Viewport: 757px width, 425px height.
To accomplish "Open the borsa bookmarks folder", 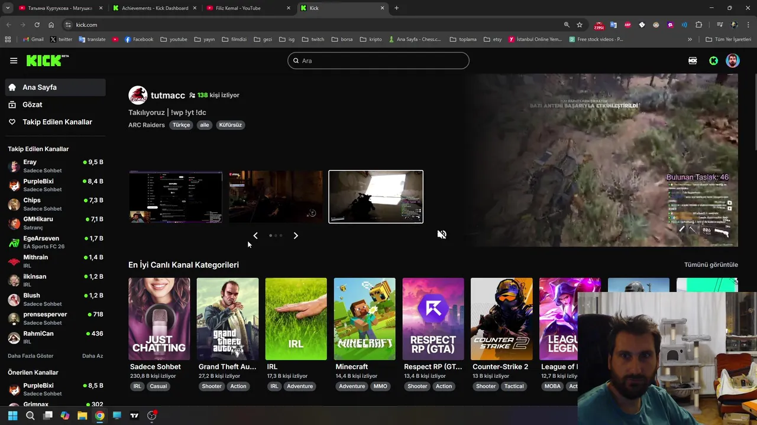I will click(342, 40).
